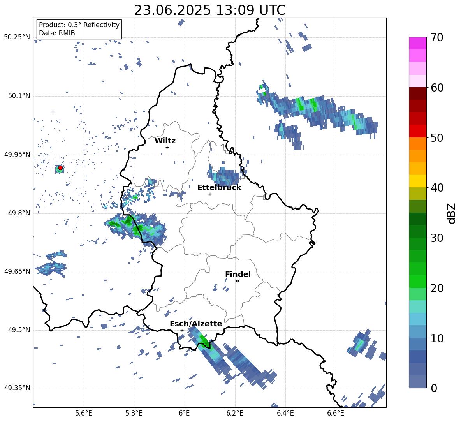
Task: Click the 5.8°E longitude label
Action: click(134, 413)
